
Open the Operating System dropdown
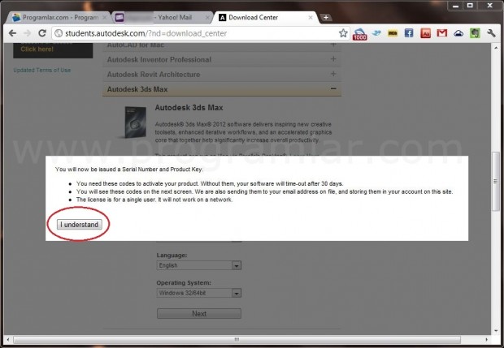[x=199, y=293]
